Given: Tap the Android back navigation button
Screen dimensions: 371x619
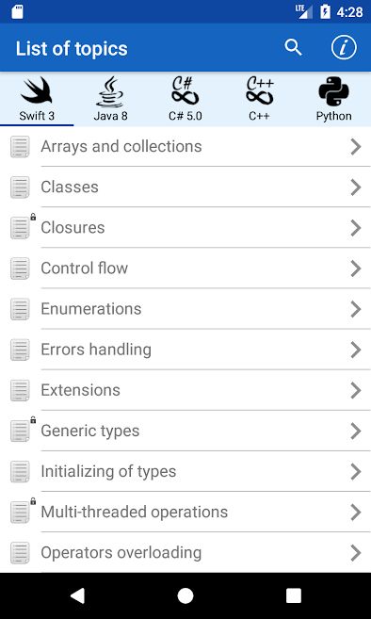Looking at the screenshot, I should [x=77, y=595].
